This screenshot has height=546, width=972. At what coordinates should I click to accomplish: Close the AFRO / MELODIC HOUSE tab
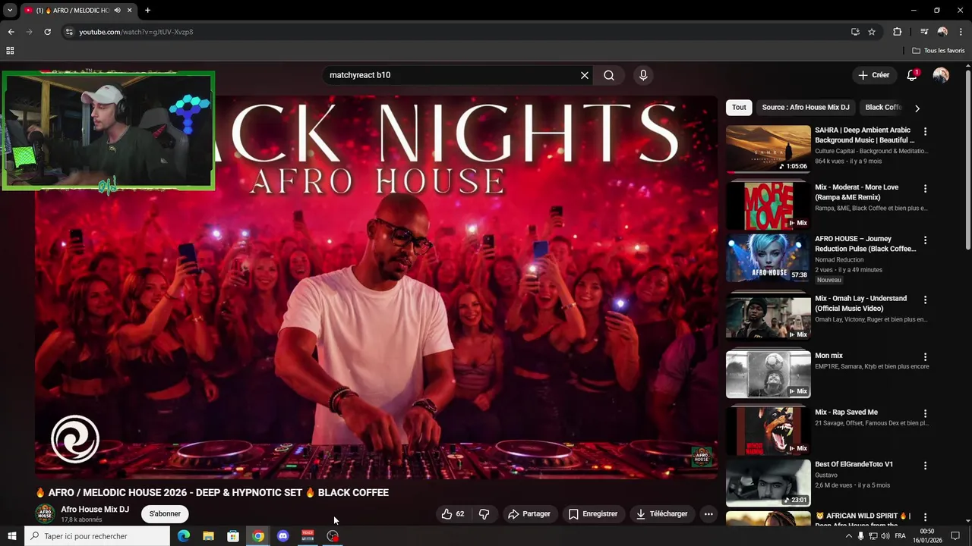click(129, 11)
